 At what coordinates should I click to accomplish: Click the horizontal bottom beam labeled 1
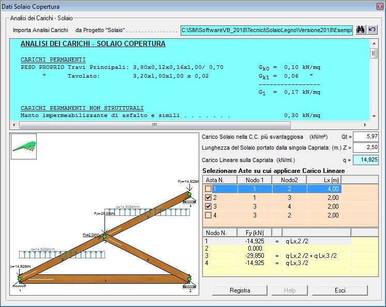coord(106,279)
